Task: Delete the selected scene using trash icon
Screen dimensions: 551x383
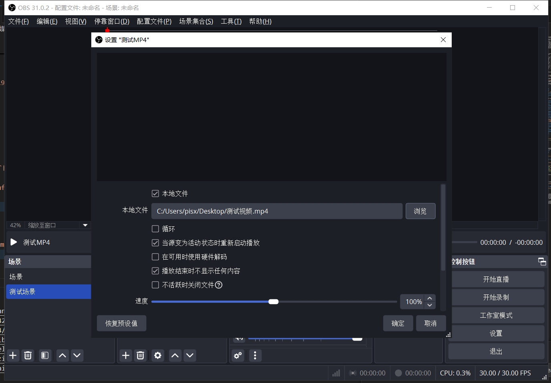Action: point(28,355)
